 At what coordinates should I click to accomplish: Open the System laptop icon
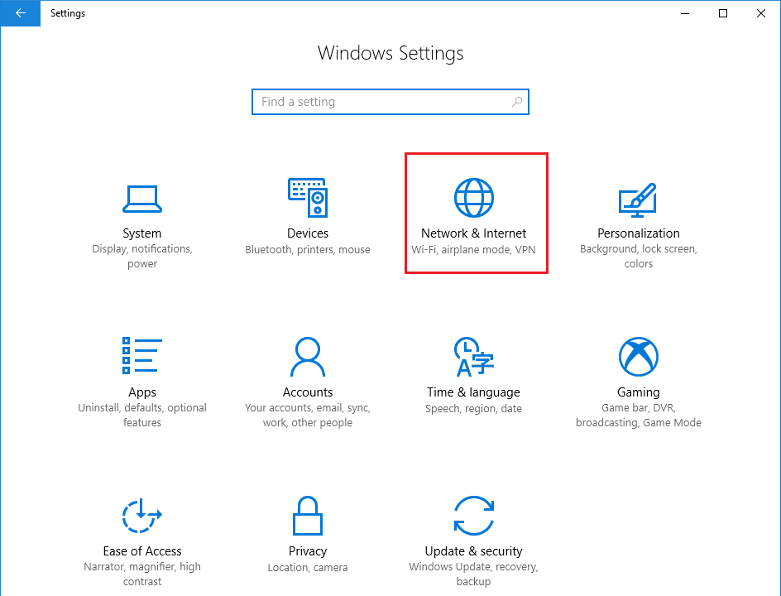point(142,198)
